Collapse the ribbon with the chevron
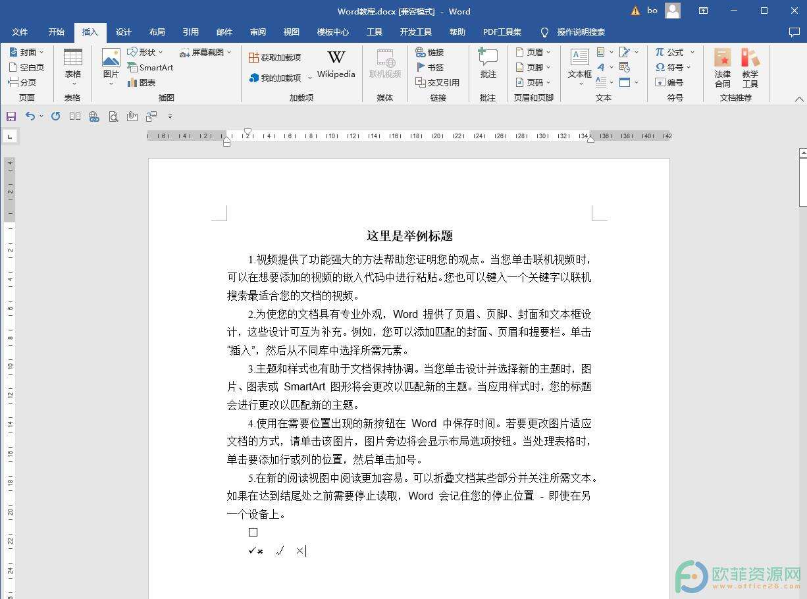 pos(798,97)
